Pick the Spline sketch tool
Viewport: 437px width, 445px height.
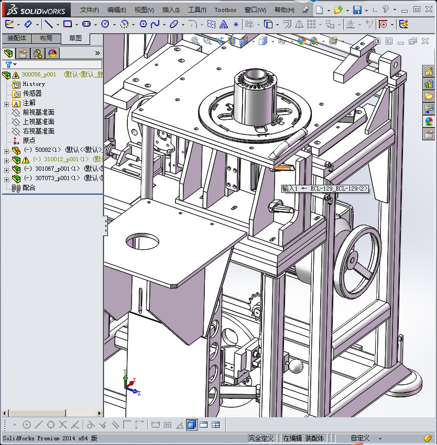point(155,24)
